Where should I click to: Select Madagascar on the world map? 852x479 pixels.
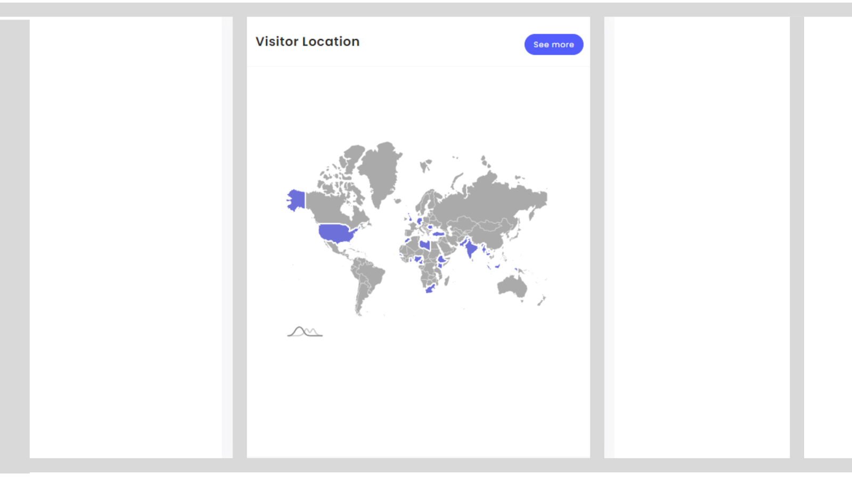coord(447,280)
